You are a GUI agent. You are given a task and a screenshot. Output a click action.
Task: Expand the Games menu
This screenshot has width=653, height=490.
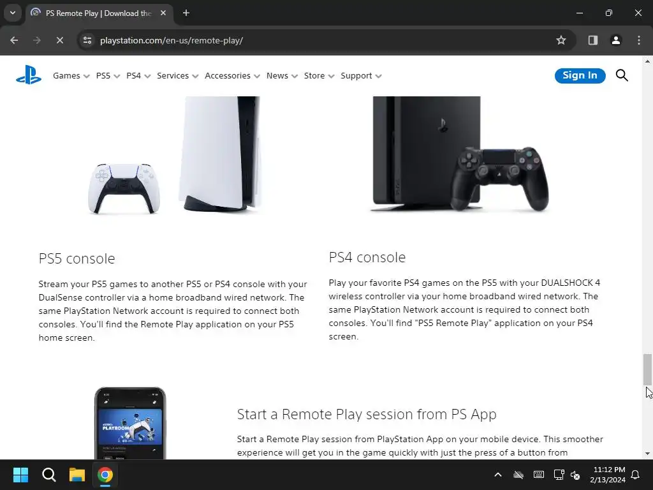click(x=71, y=76)
